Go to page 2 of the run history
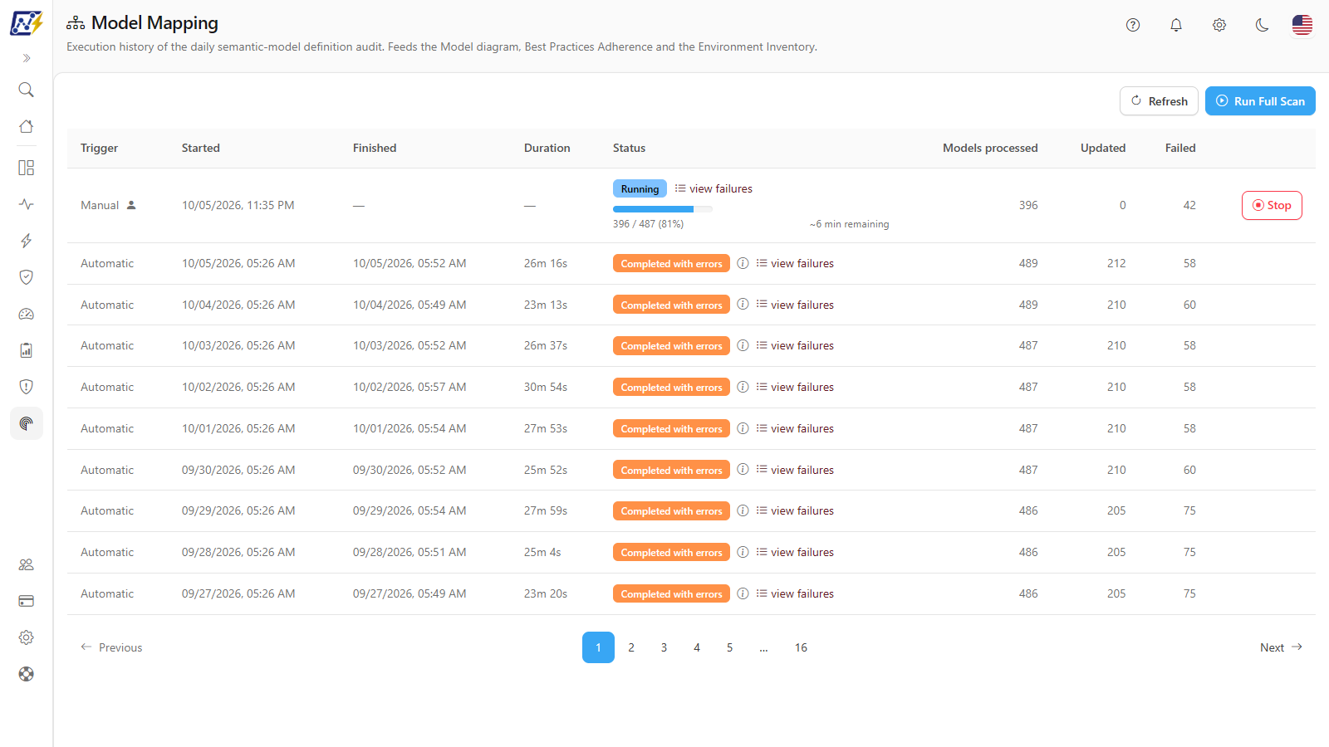This screenshot has width=1329, height=747. click(x=631, y=647)
